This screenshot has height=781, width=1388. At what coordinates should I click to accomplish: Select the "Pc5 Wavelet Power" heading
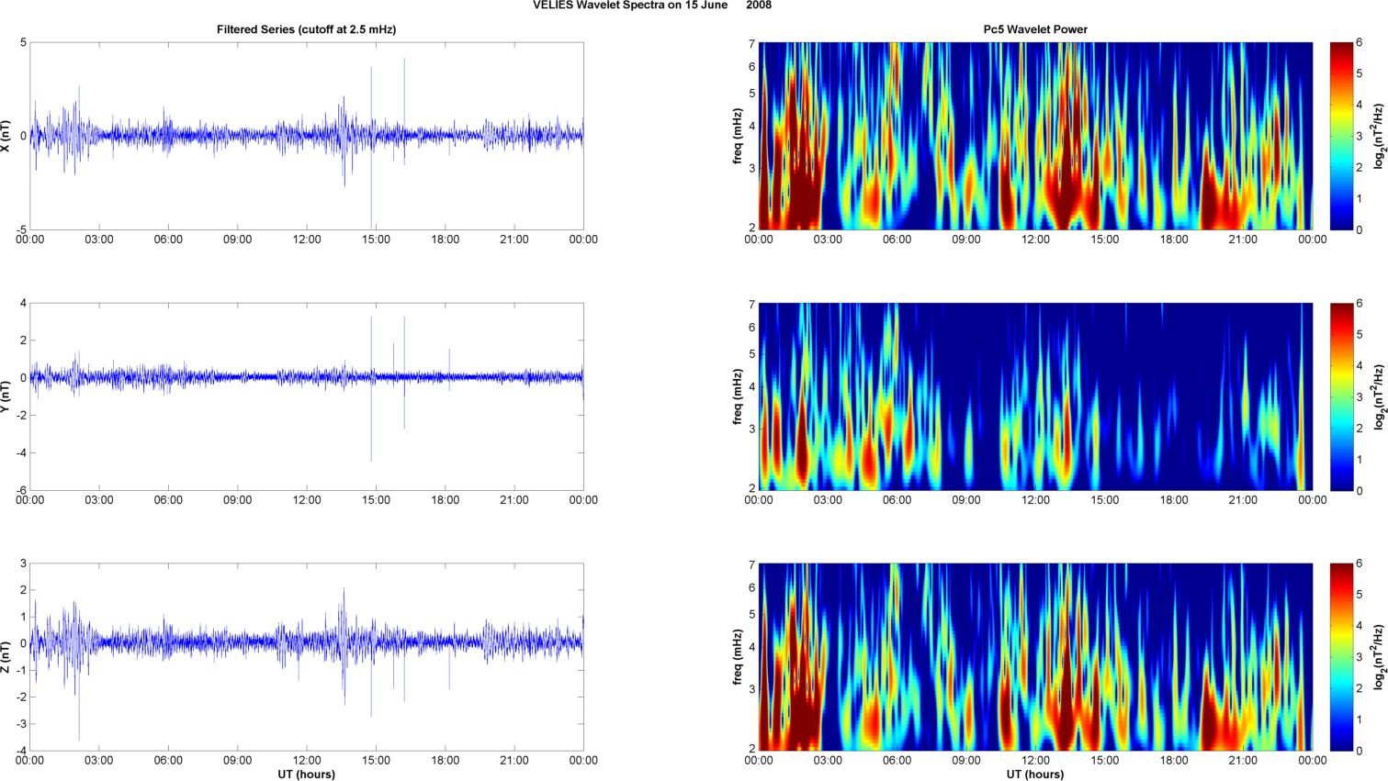coord(1035,29)
